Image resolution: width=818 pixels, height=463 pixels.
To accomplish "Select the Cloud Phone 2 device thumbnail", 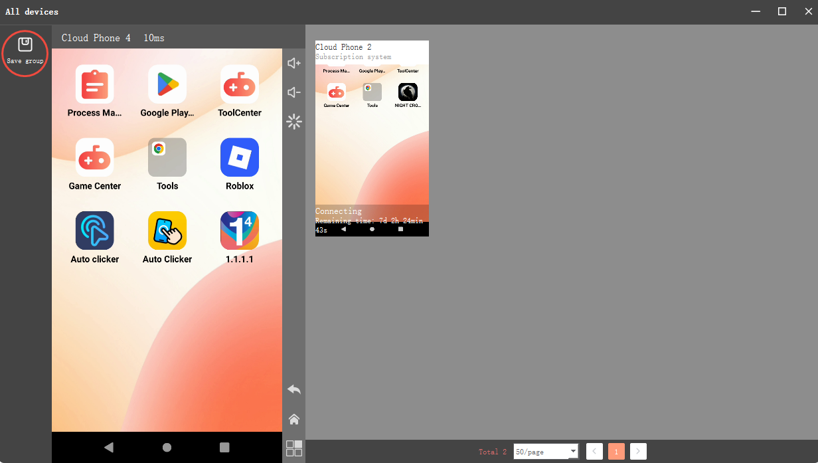I will point(372,138).
